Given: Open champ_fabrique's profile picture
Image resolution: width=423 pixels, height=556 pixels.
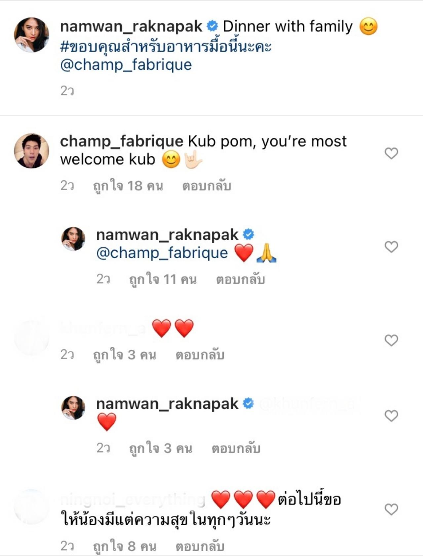Looking at the screenshot, I should (31, 151).
